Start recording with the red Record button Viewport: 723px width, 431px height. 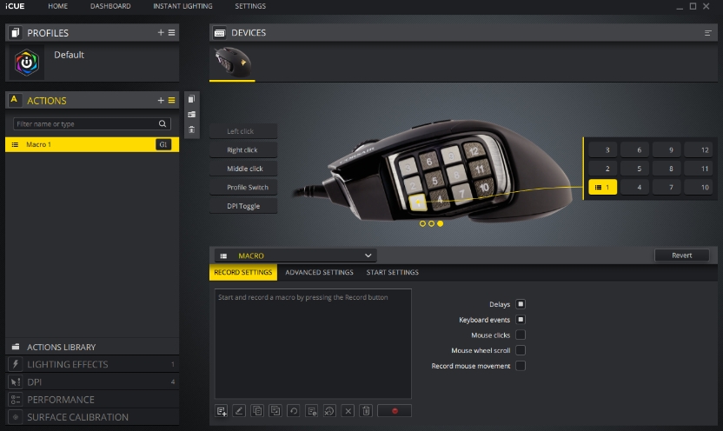coord(395,411)
